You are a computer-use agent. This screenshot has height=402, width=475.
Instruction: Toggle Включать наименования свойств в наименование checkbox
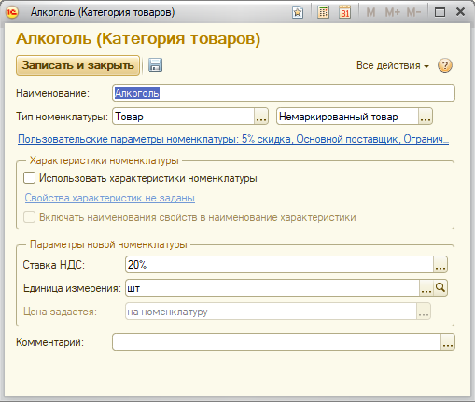(29, 217)
